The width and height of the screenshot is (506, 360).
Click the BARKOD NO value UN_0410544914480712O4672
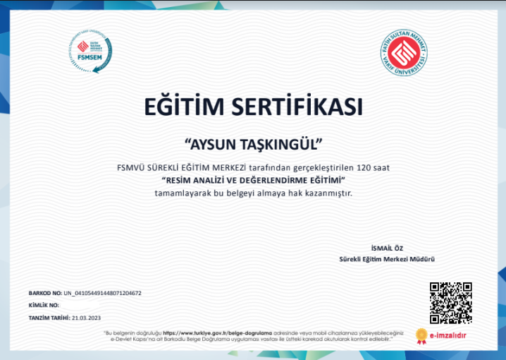click(103, 293)
